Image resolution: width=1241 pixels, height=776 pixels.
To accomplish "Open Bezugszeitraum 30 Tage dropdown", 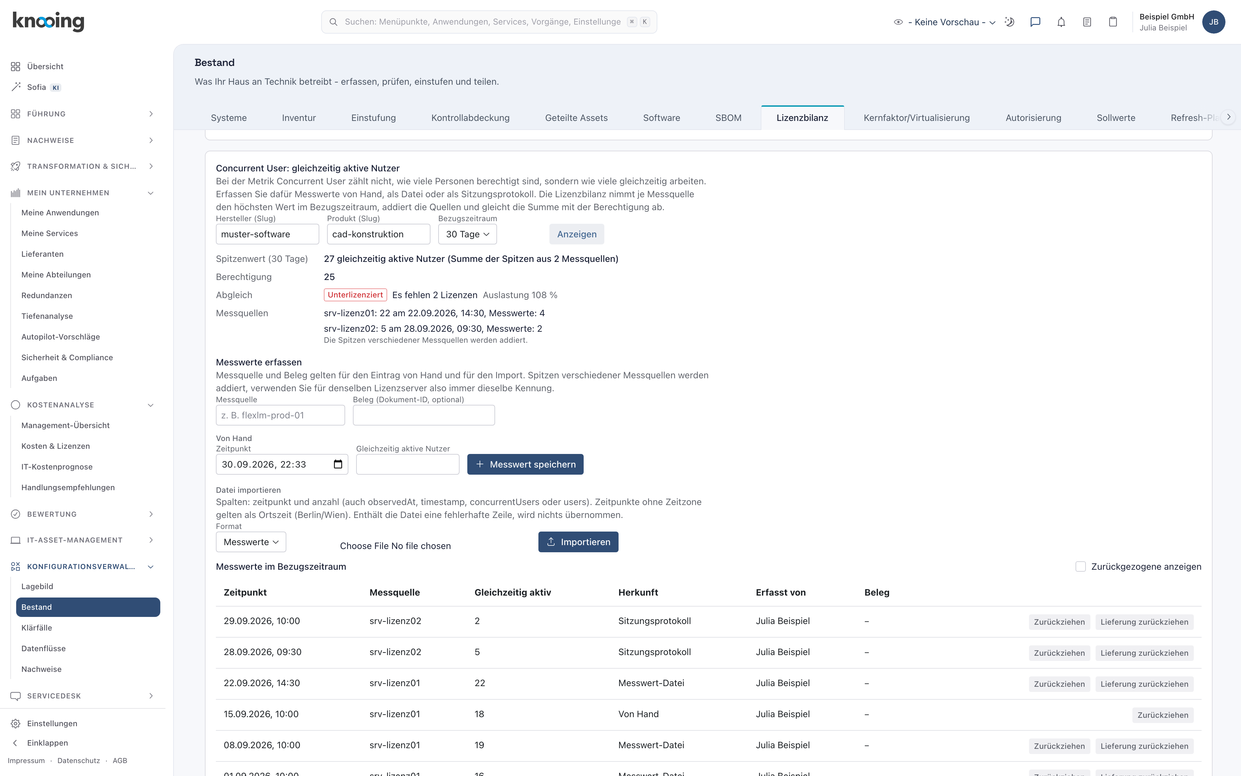I will pyautogui.click(x=467, y=234).
